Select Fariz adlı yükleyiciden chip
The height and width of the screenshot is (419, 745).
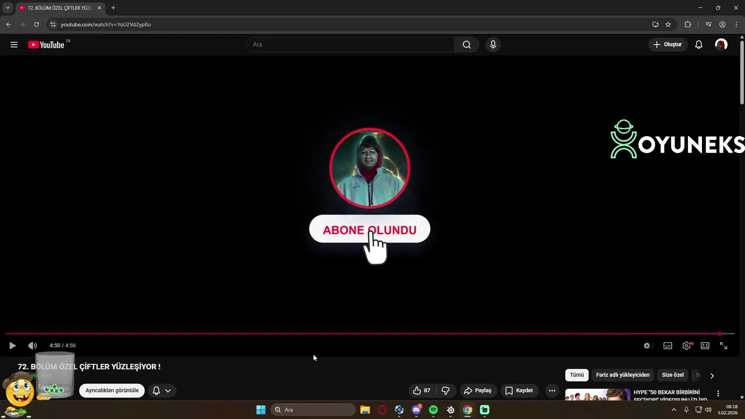[x=623, y=375]
